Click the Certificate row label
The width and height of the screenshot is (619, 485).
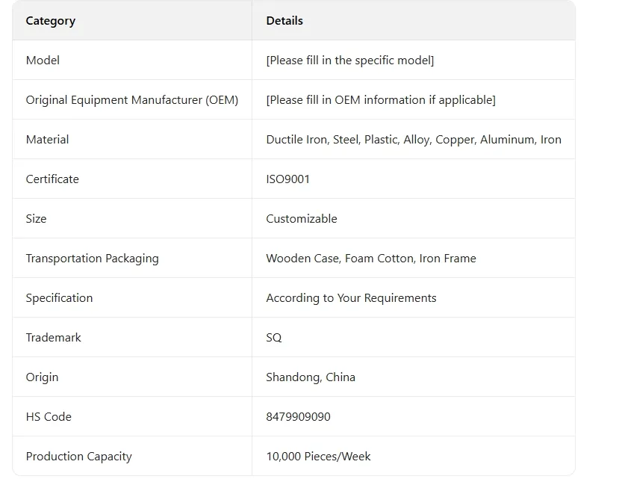(52, 179)
